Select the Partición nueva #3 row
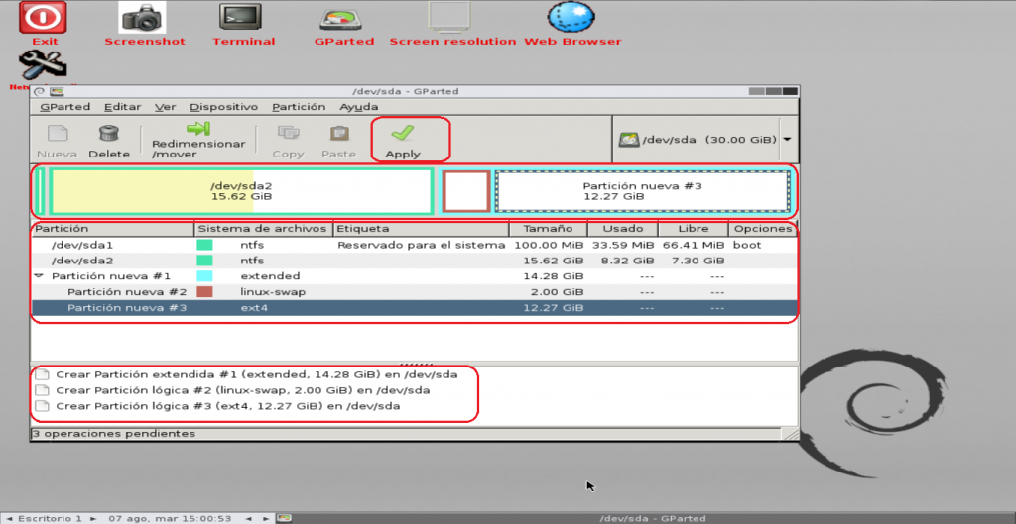This screenshot has width=1016, height=524. [x=414, y=308]
